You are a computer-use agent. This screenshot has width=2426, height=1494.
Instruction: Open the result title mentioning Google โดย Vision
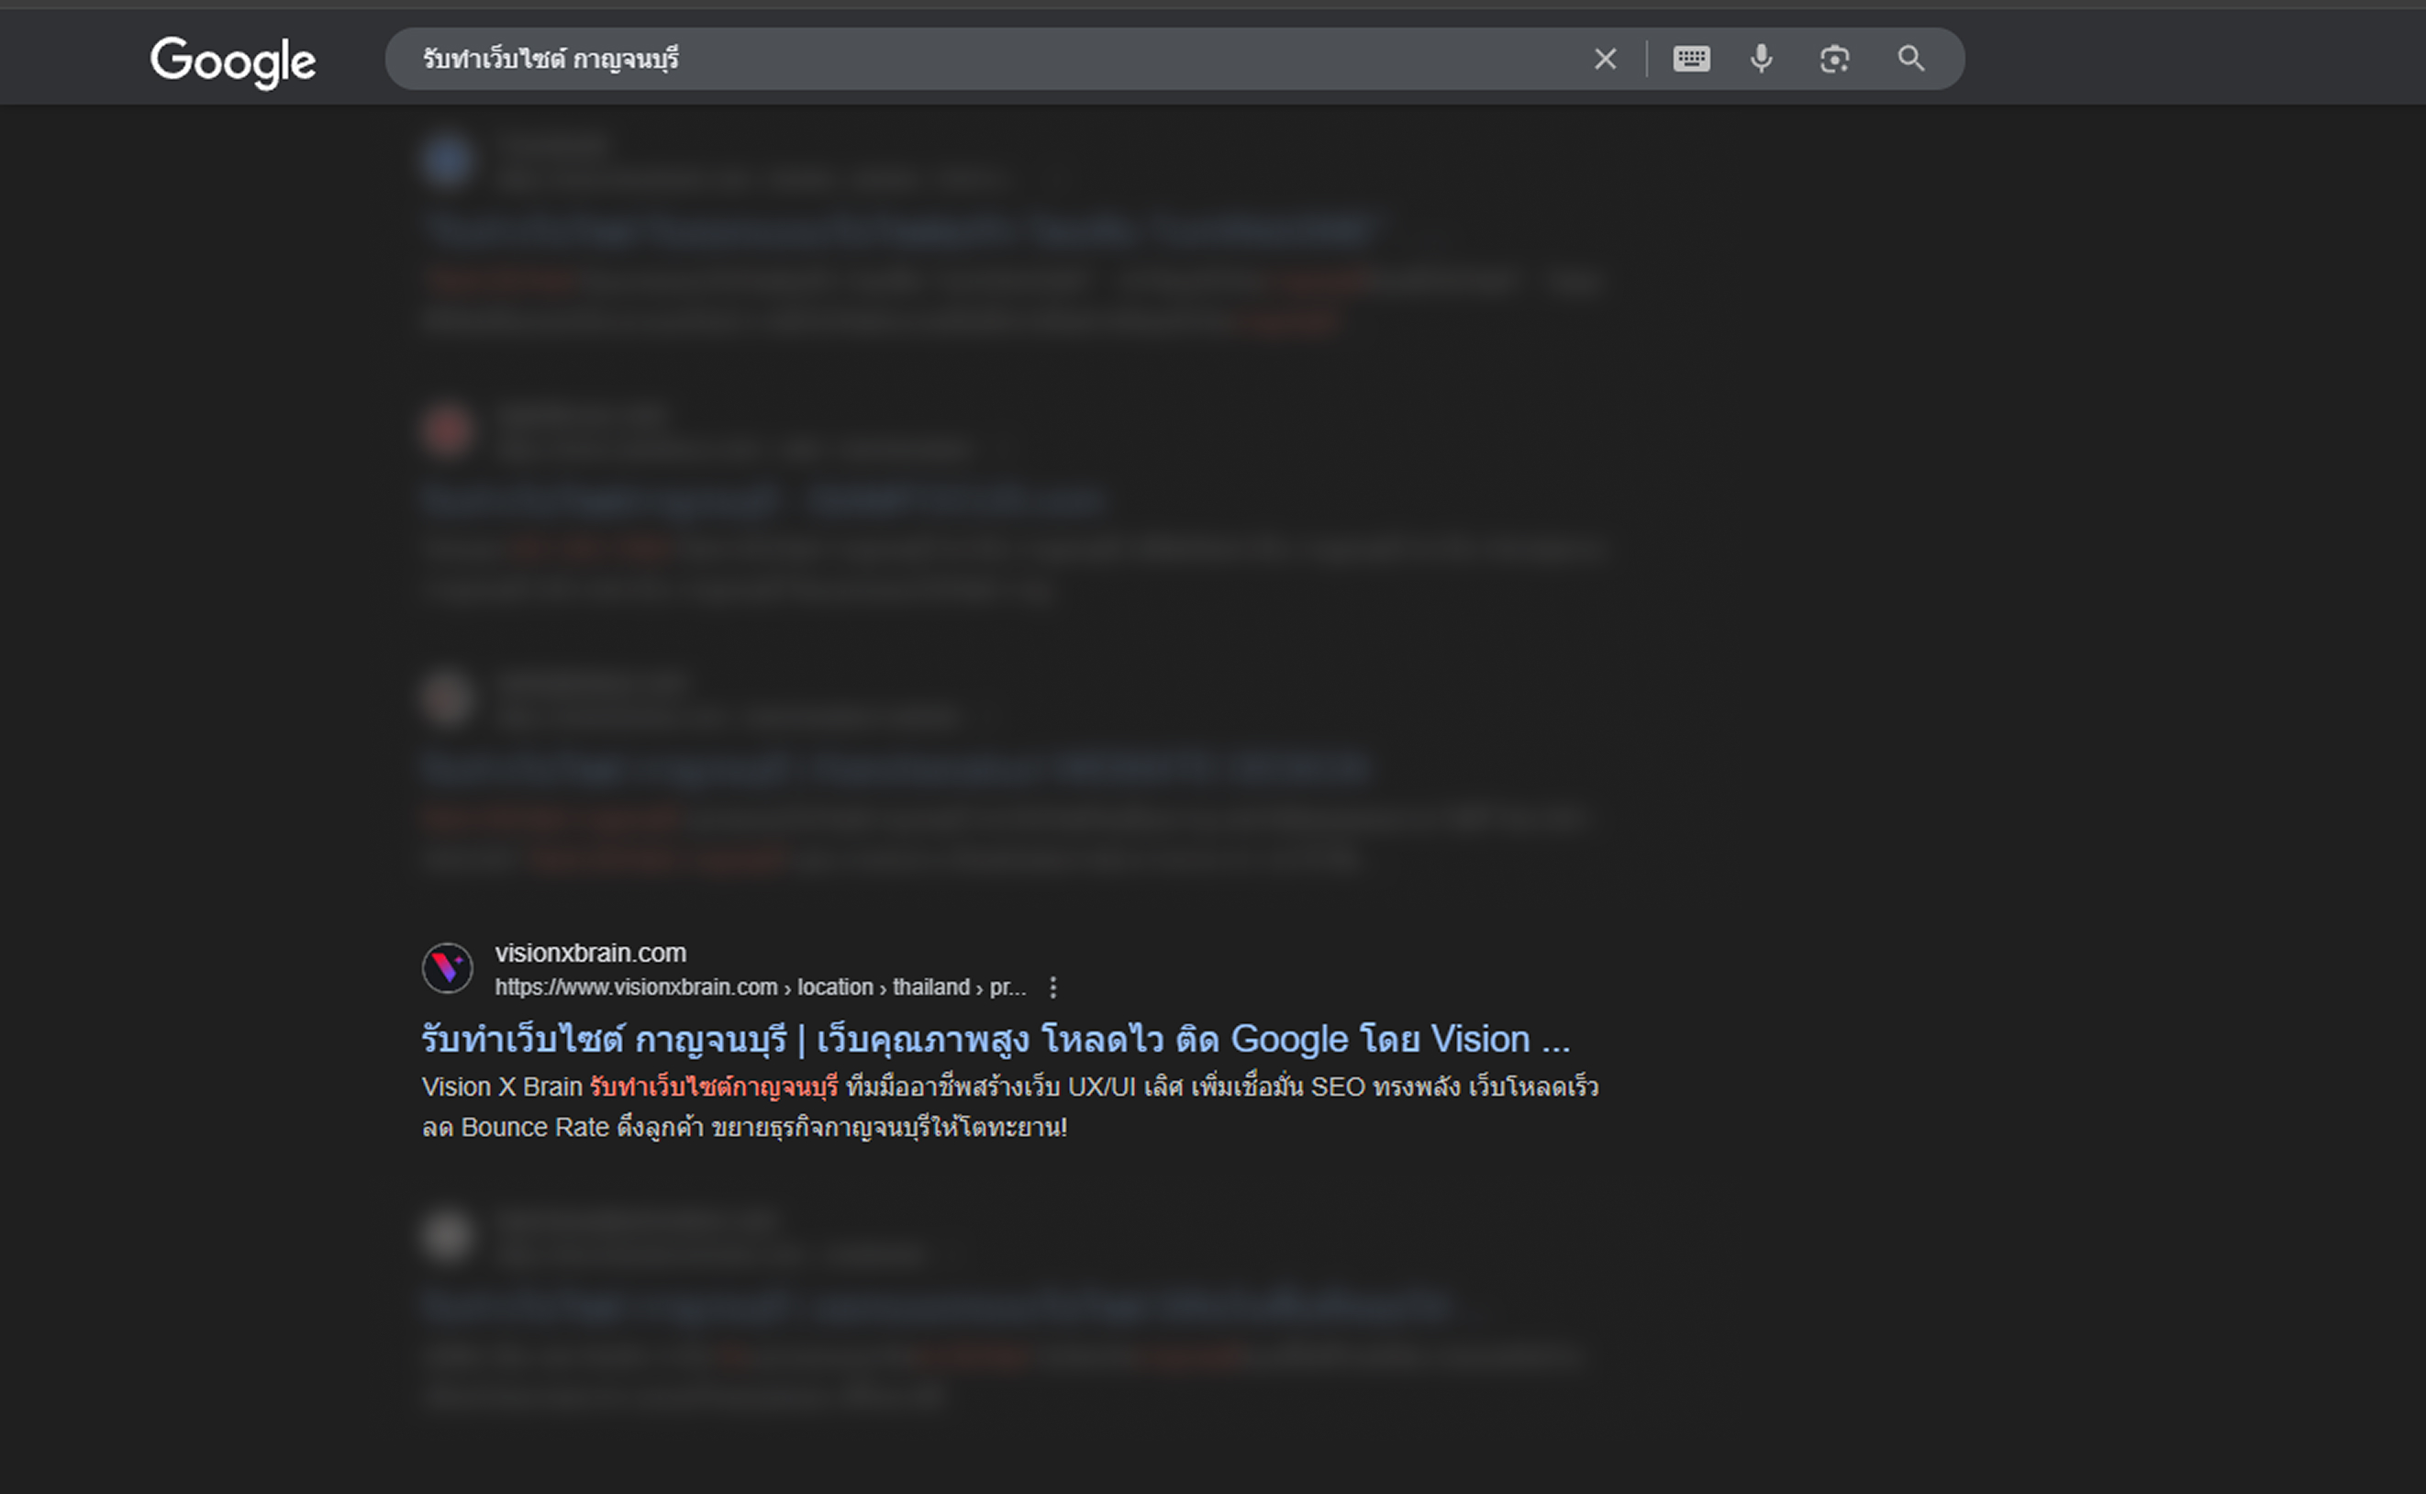point(996,1039)
